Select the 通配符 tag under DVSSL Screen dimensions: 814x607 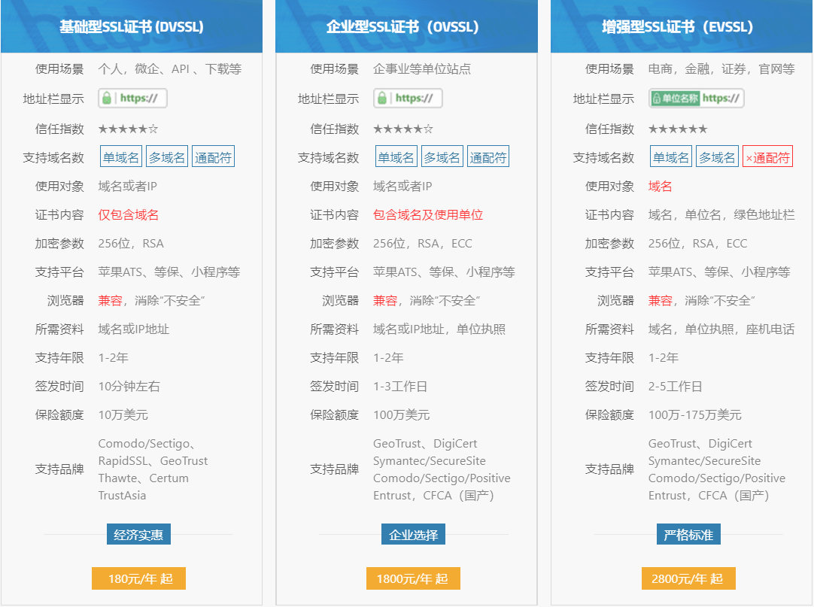[213, 156]
